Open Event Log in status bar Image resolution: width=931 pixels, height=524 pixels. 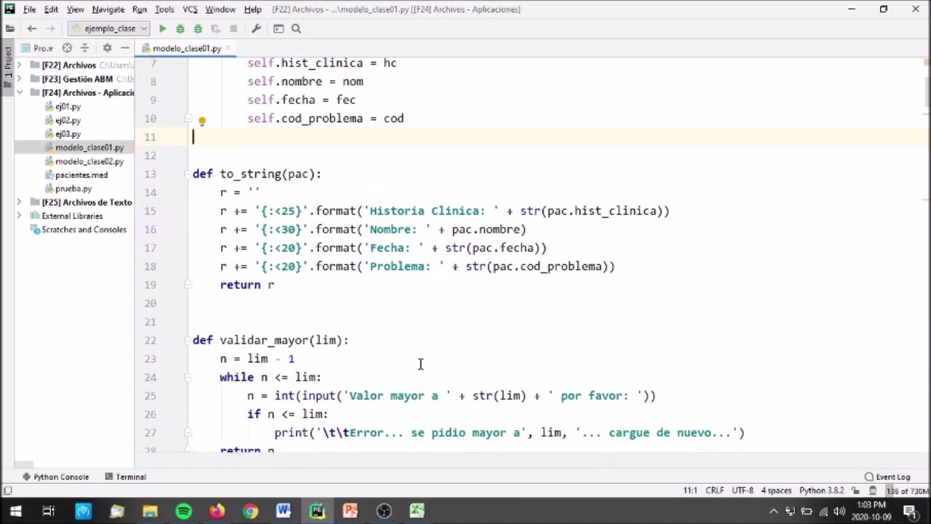click(x=887, y=477)
